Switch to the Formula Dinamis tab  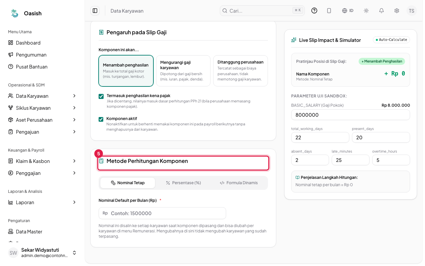[x=239, y=183]
